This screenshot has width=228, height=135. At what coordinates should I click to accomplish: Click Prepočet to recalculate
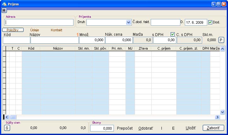tap(125, 128)
